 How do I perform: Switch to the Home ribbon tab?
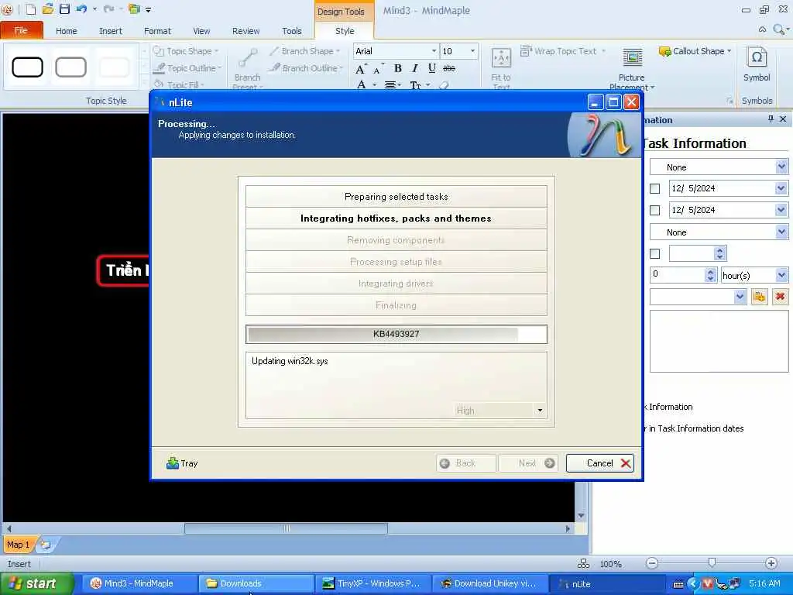pyautogui.click(x=67, y=31)
